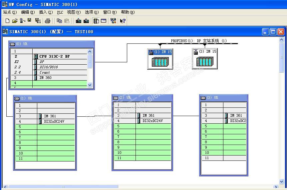Image resolution: width=287 pixels, height=190 pixels.
Task: Click the Copy toolbar icon
Action: 59,21
